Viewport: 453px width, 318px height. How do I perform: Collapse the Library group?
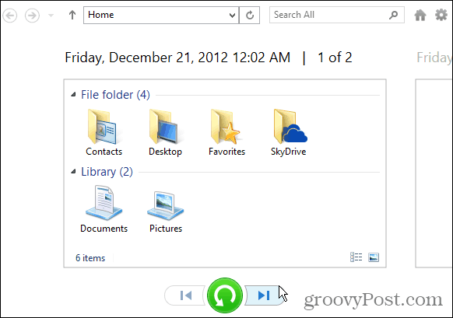pyautogui.click(x=73, y=171)
